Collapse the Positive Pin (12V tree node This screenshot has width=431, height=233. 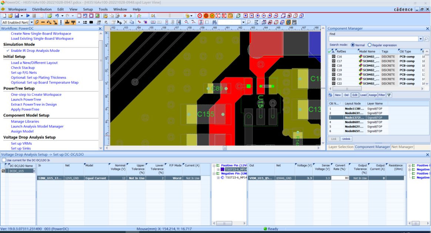[214, 165]
